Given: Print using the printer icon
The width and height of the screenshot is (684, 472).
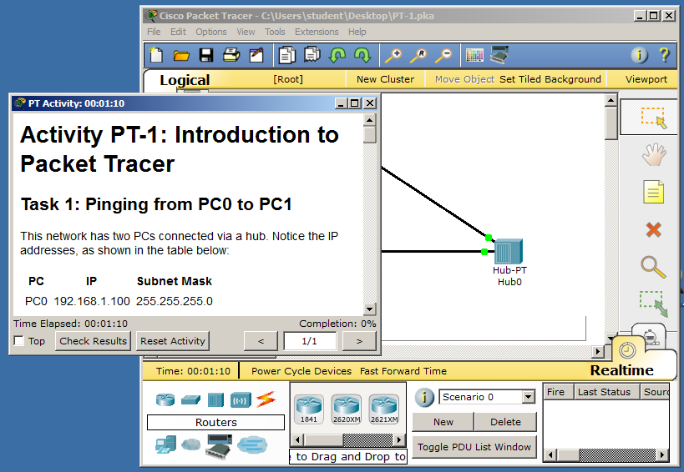Looking at the screenshot, I should (231, 55).
